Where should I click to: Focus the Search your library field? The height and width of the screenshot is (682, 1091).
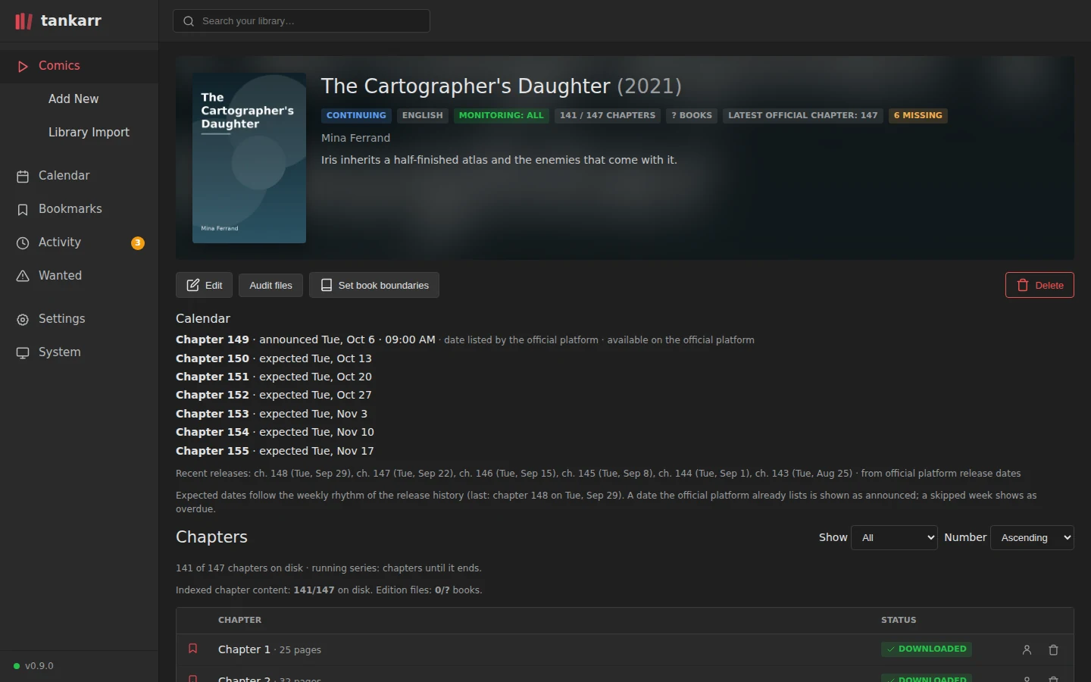pos(302,21)
